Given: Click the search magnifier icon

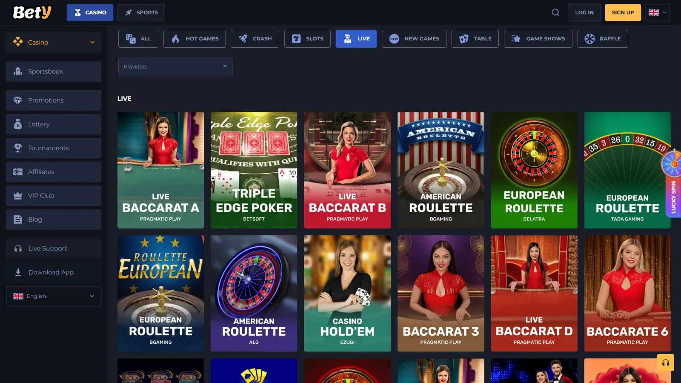Looking at the screenshot, I should click(555, 12).
